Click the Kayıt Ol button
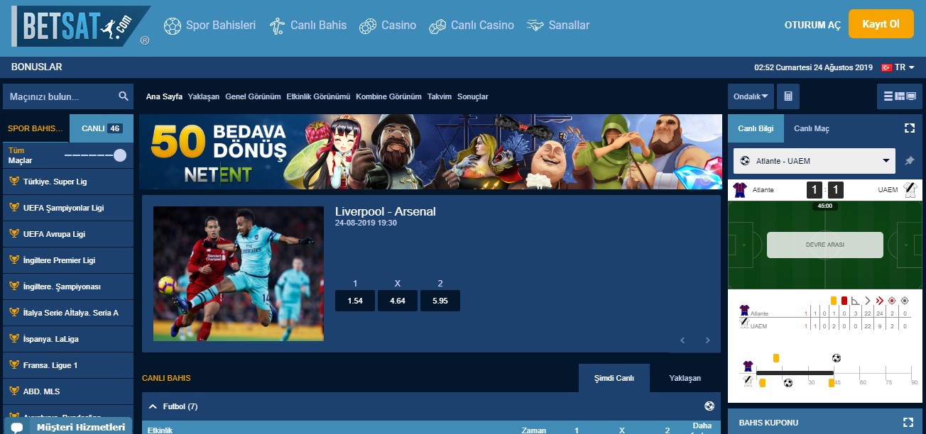The height and width of the screenshot is (434, 926). [x=881, y=24]
